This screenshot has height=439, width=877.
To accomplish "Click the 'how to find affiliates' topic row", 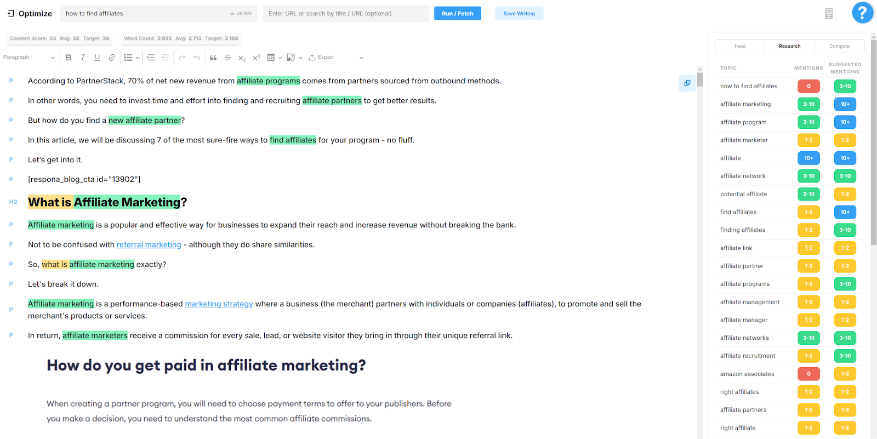I will tap(789, 86).
